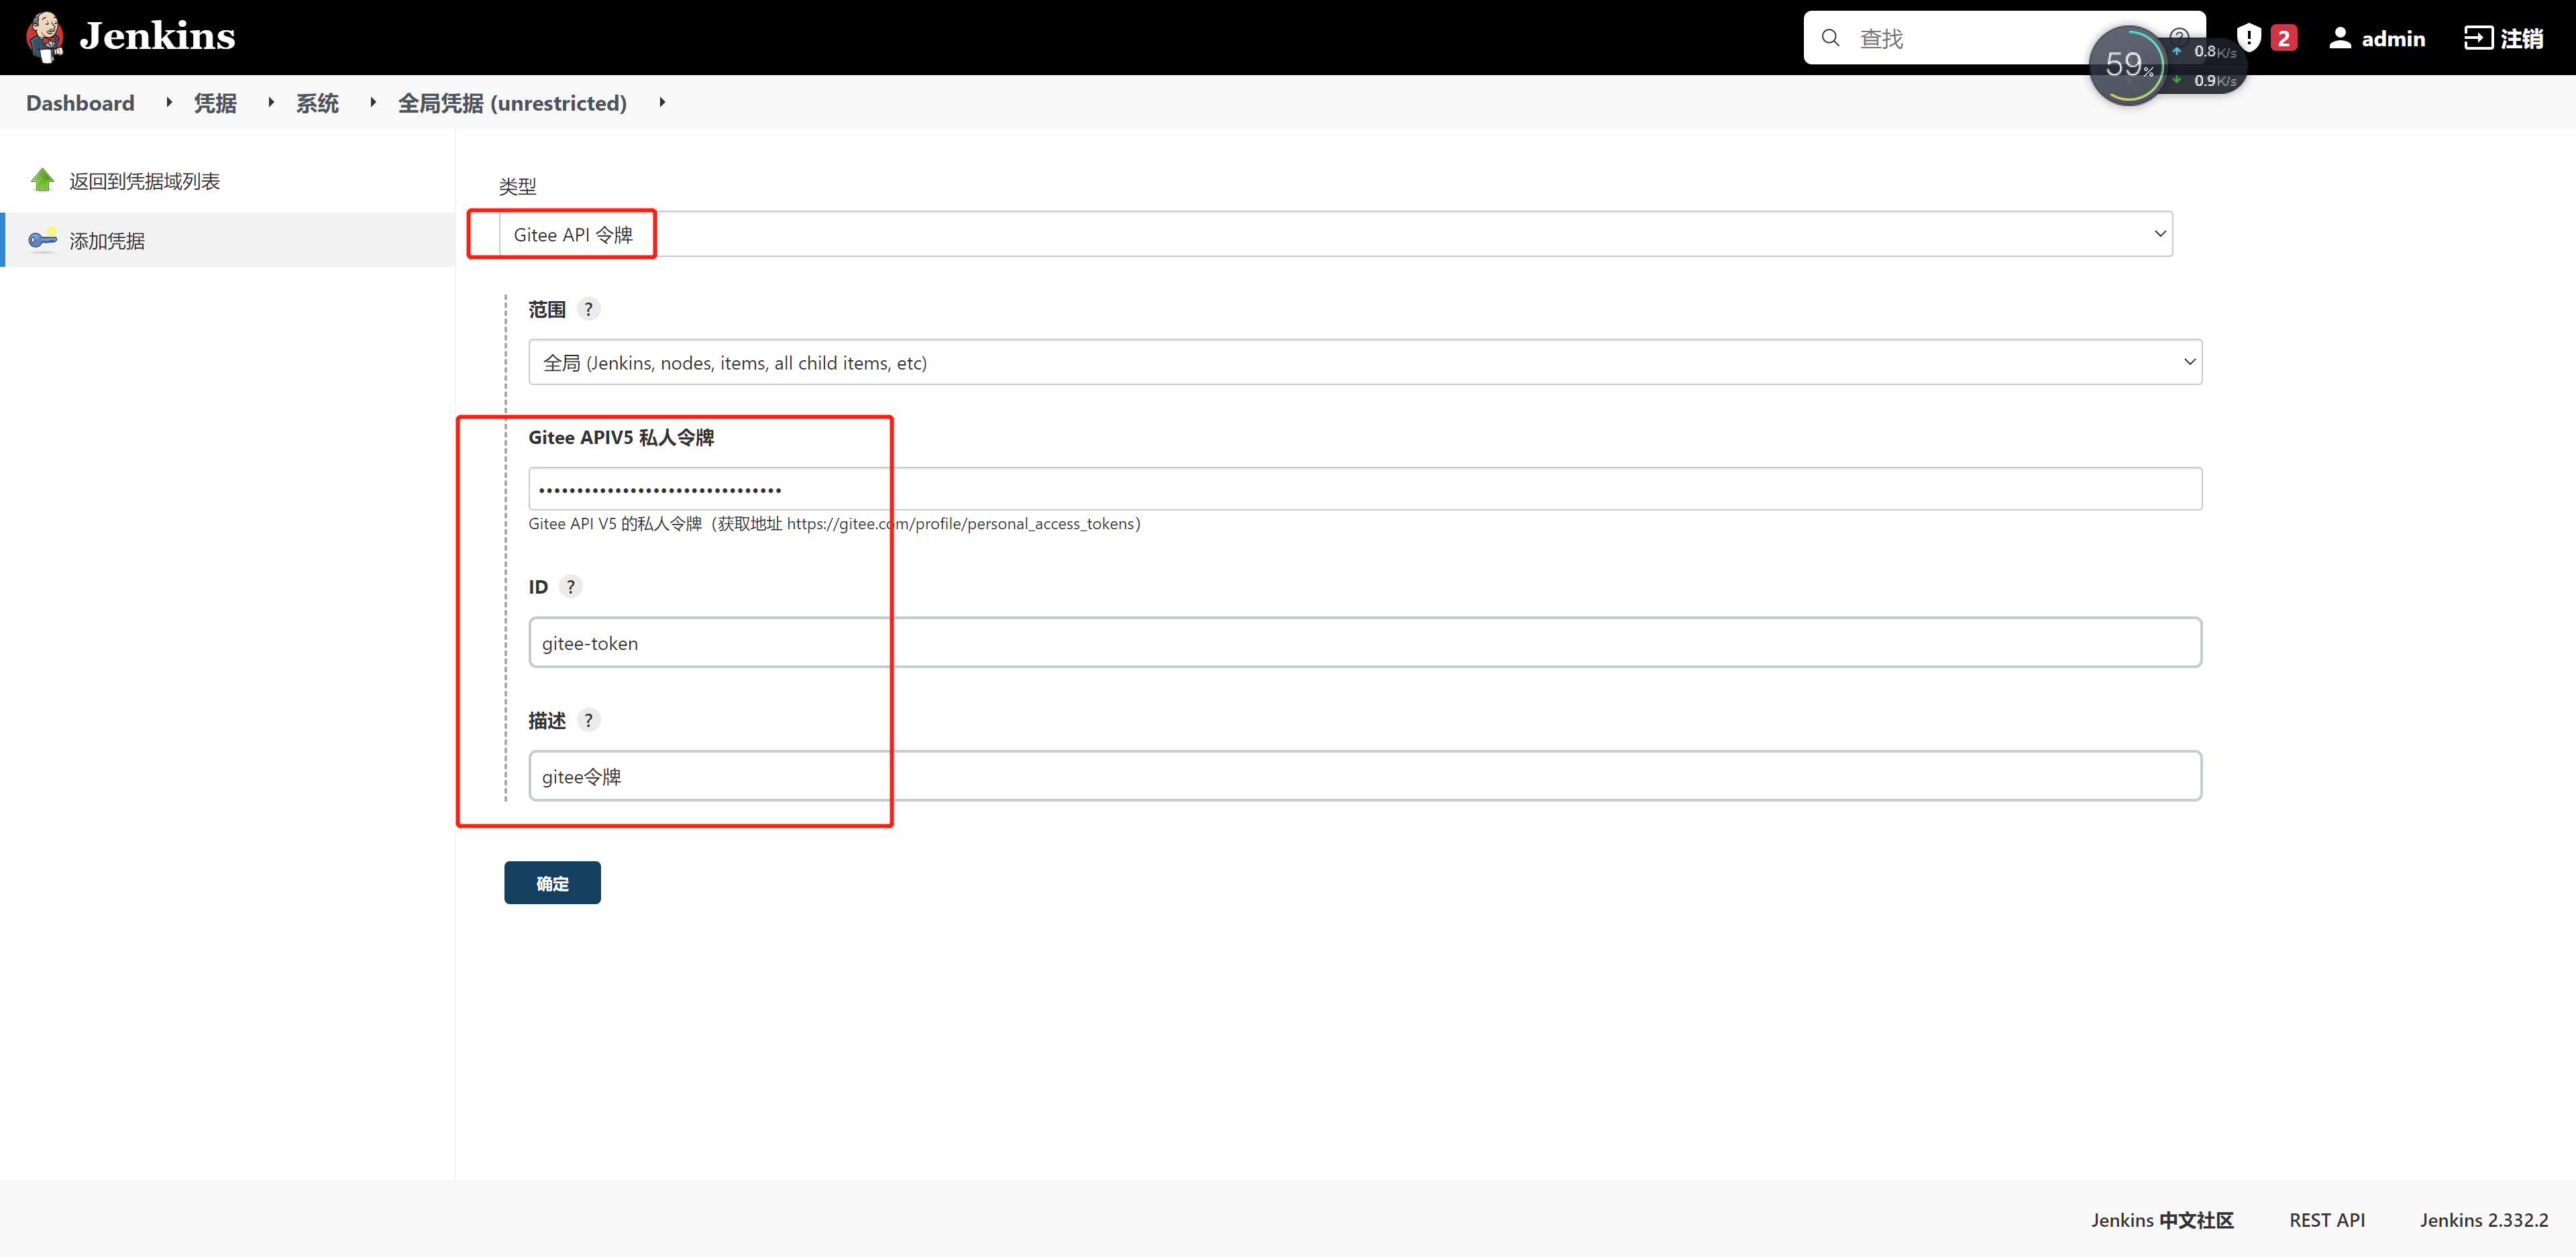
Task: Click the help icon beside ID label
Action: (570, 587)
